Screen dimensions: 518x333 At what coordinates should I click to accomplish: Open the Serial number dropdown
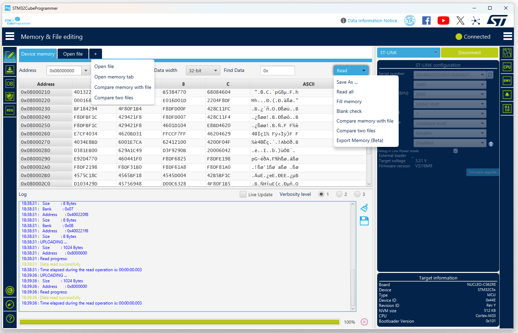450,75
